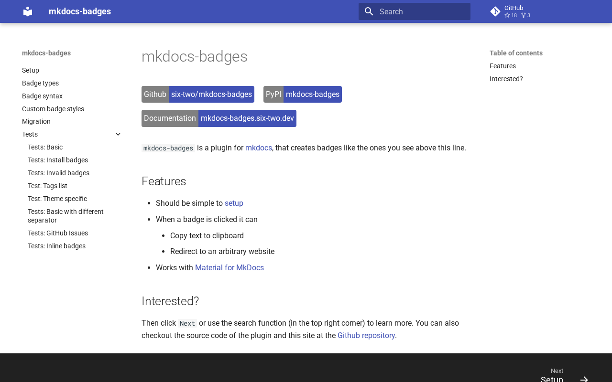Image resolution: width=612 pixels, height=382 pixels.
Task: Open the GitHub repository git icon
Action: tap(495, 11)
